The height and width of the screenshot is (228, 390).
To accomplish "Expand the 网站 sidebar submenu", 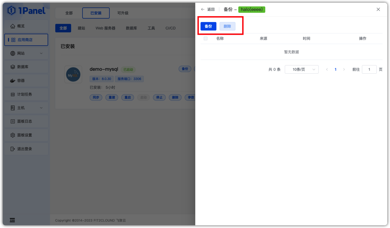I will [41, 53].
